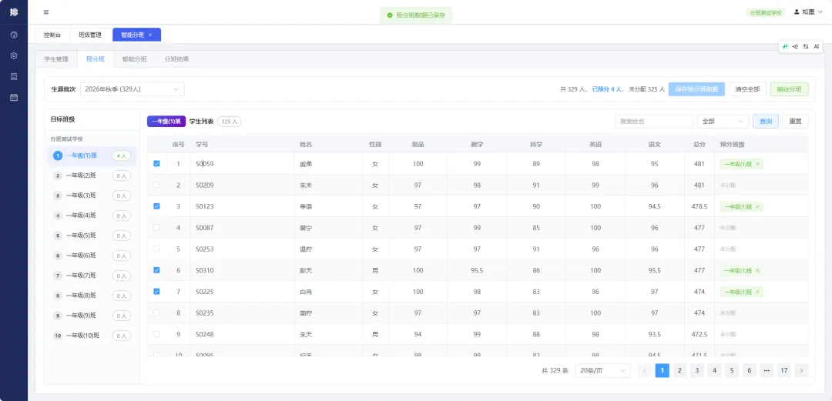Uncheck the checkbox for student S0310

[x=156, y=270]
